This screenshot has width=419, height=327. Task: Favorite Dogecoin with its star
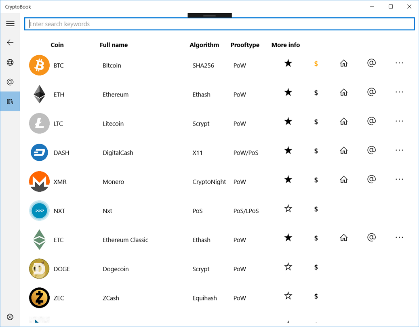288,267
